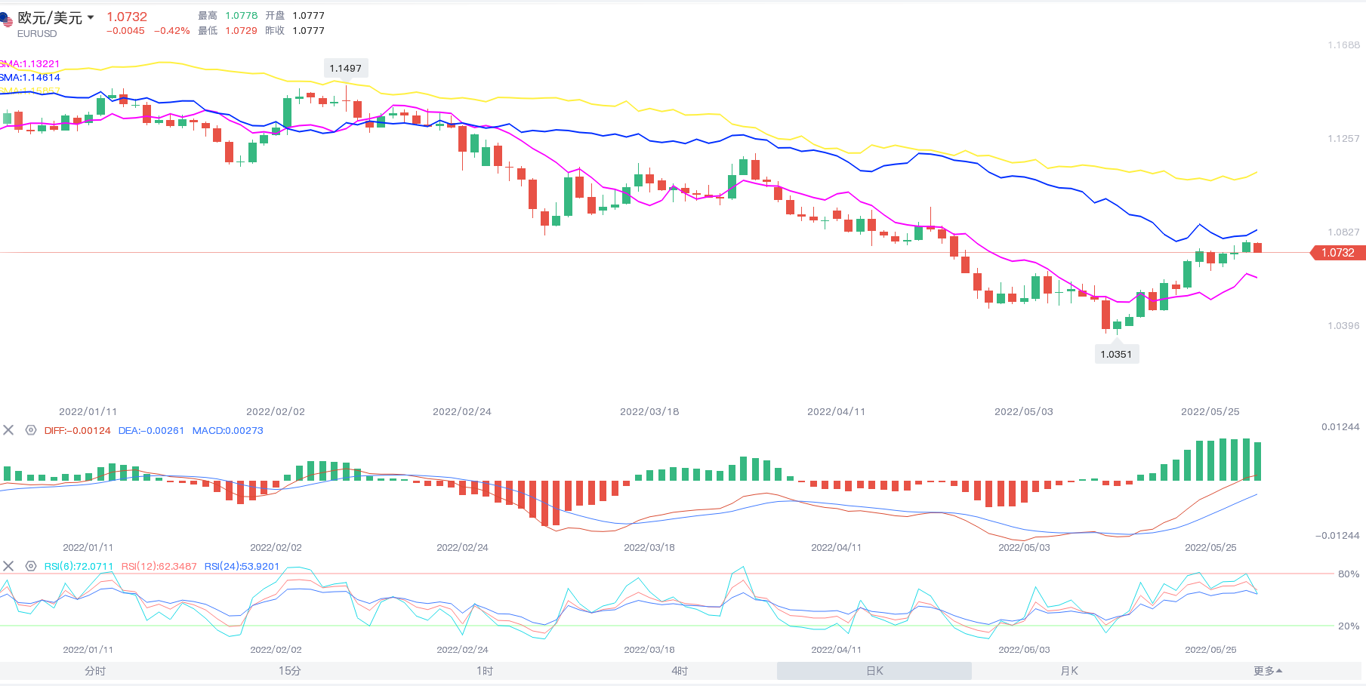The height and width of the screenshot is (686, 1366).
Task: Select the 15分 timeframe tab
Action: click(290, 671)
